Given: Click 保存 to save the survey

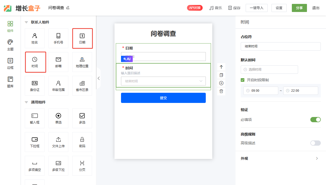Looking at the screenshot, I should pos(234,8).
